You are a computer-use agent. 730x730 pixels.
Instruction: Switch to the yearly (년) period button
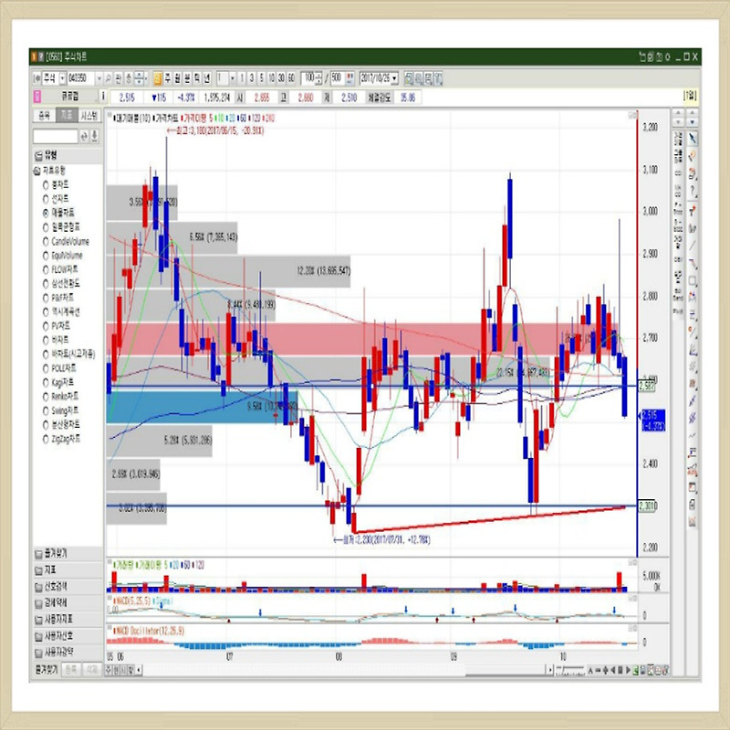pyautogui.click(x=207, y=78)
